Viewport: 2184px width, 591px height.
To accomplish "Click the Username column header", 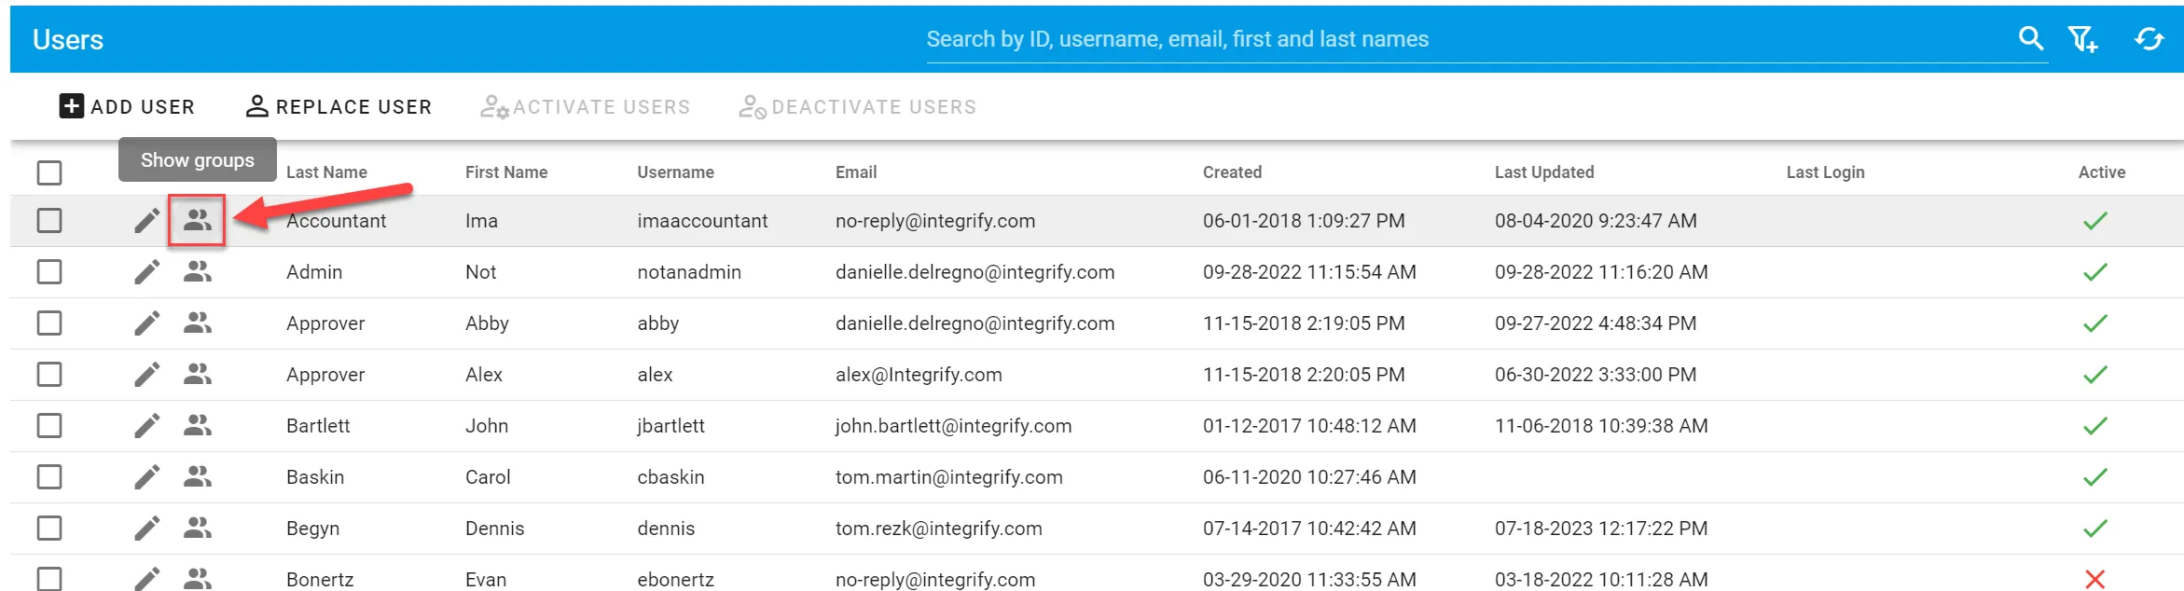I will pyautogui.click(x=675, y=172).
